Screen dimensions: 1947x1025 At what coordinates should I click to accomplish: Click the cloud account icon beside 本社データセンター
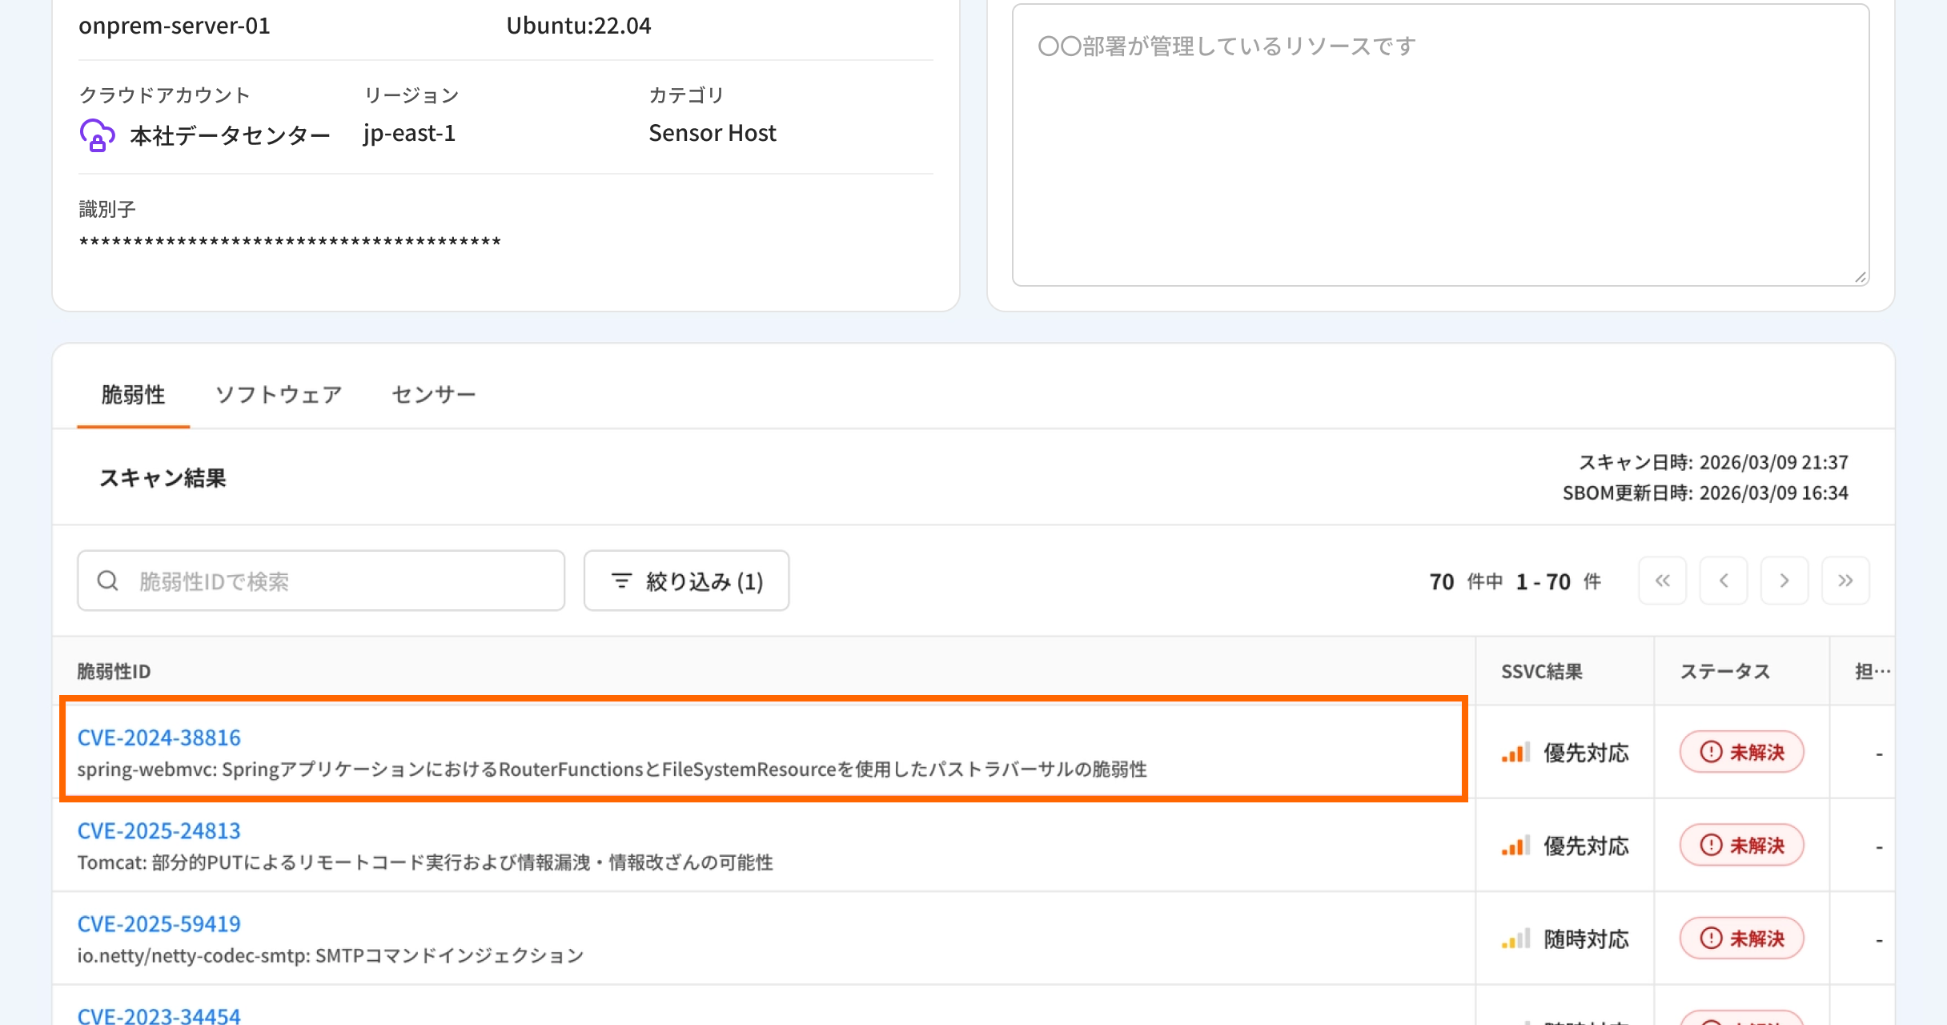tap(97, 135)
